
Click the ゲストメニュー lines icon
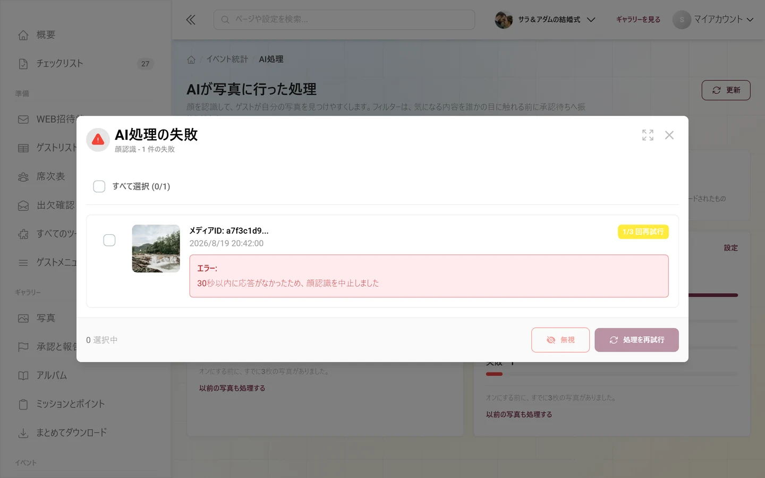23,263
